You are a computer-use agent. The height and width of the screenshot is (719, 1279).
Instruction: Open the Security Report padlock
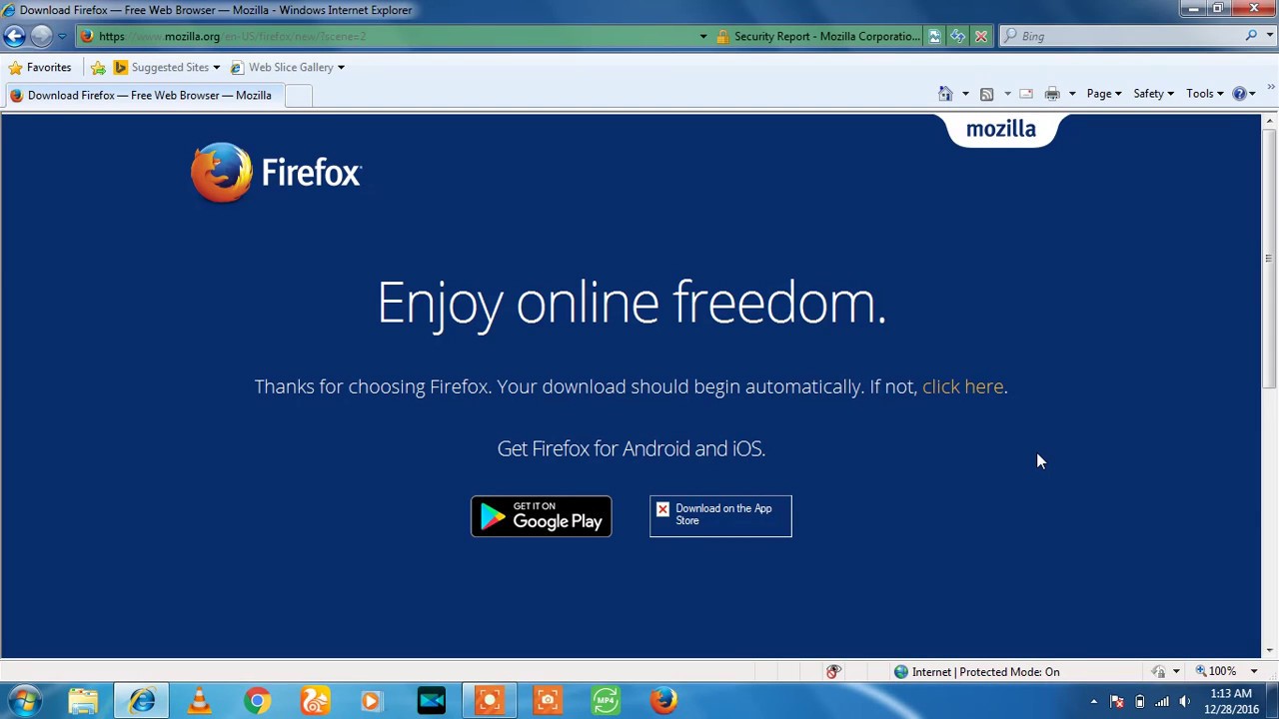click(x=722, y=36)
